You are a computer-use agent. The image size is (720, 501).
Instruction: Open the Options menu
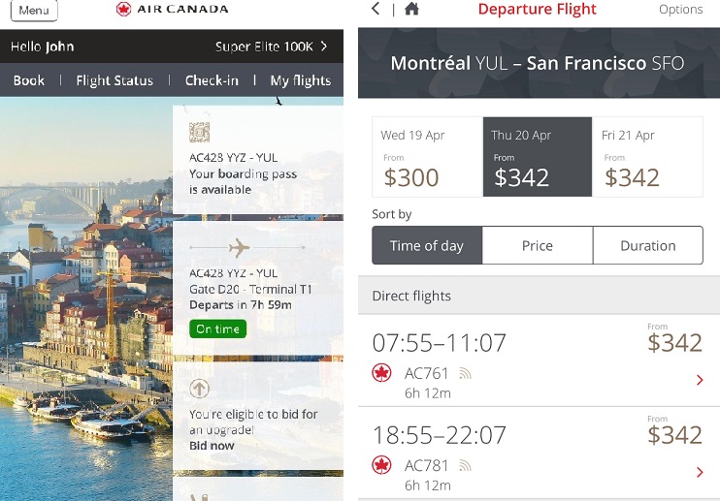[x=680, y=10]
